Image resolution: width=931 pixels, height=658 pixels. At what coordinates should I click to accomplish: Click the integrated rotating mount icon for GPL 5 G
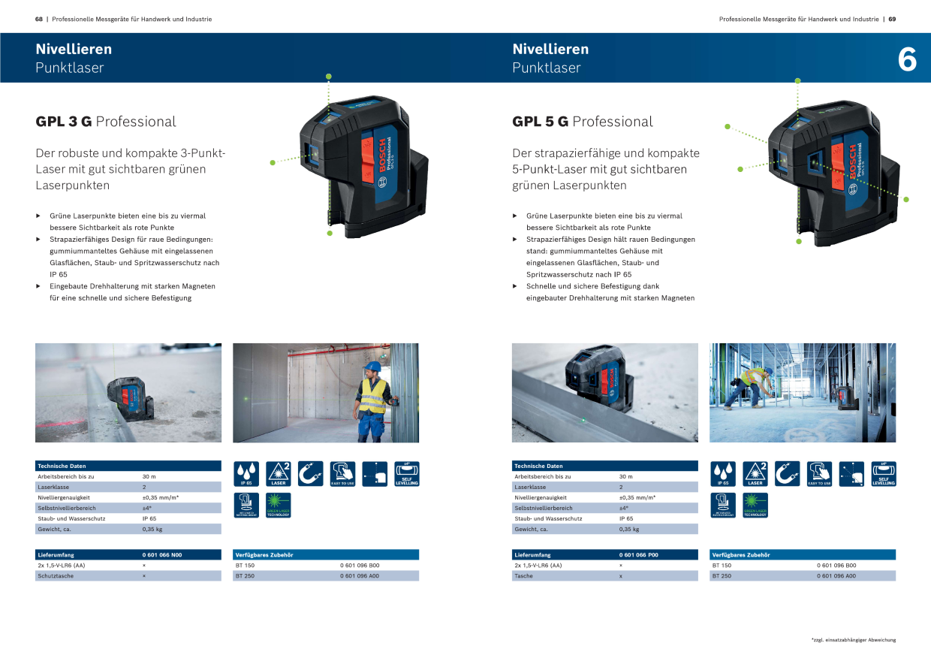click(x=724, y=505)
